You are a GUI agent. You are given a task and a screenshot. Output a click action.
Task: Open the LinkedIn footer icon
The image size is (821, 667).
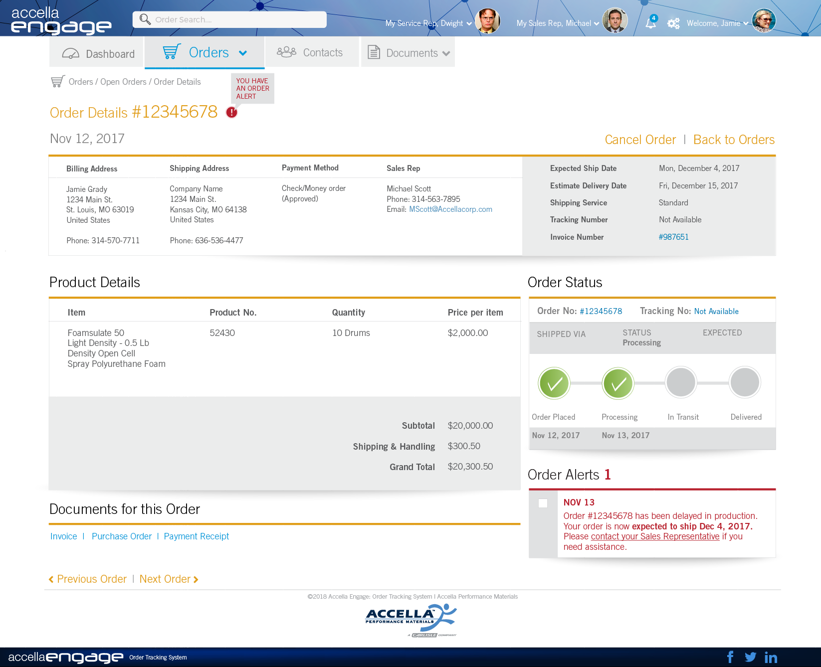[x=771, y=658]
